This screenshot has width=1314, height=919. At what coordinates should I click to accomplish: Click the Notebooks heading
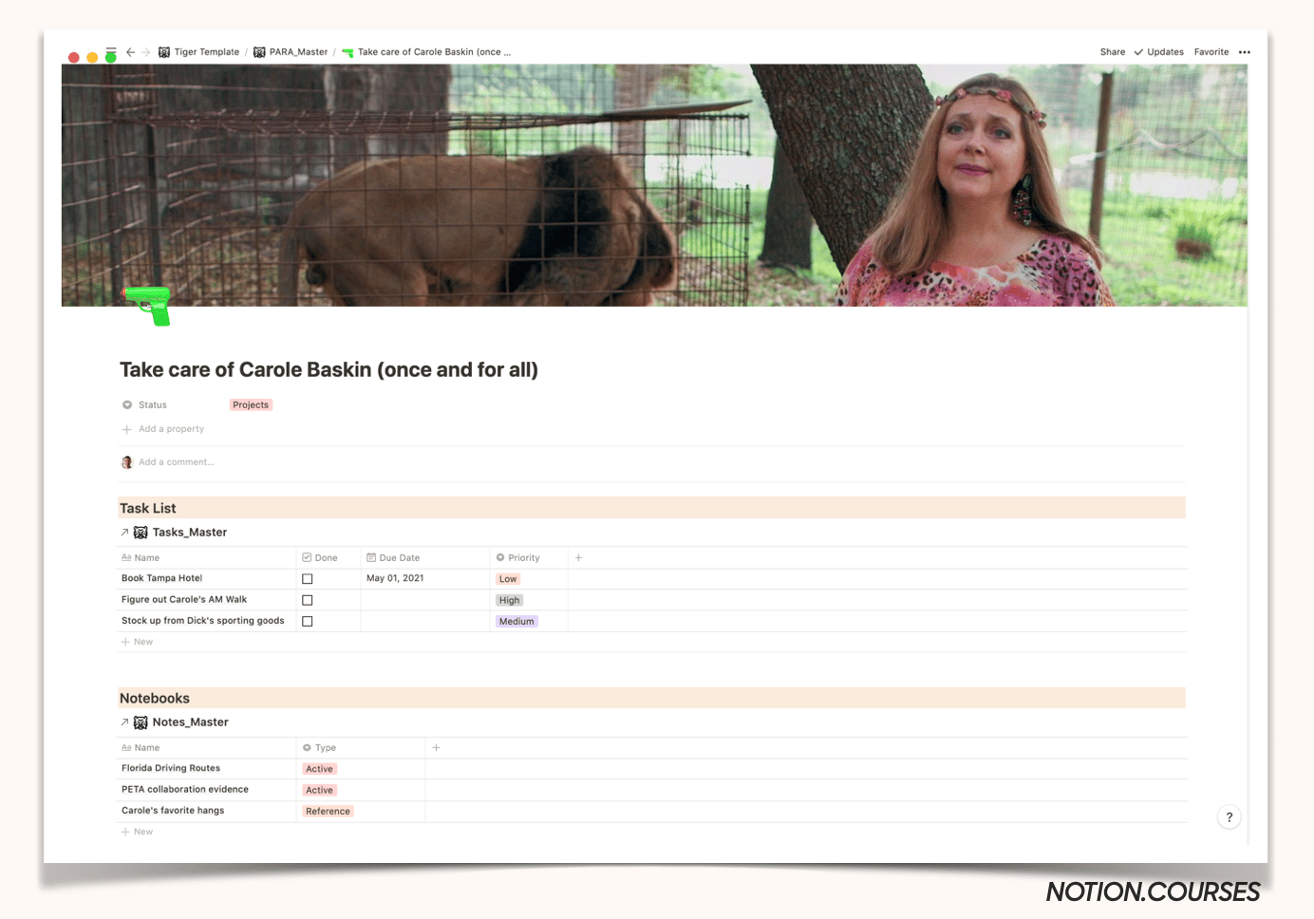155,699
